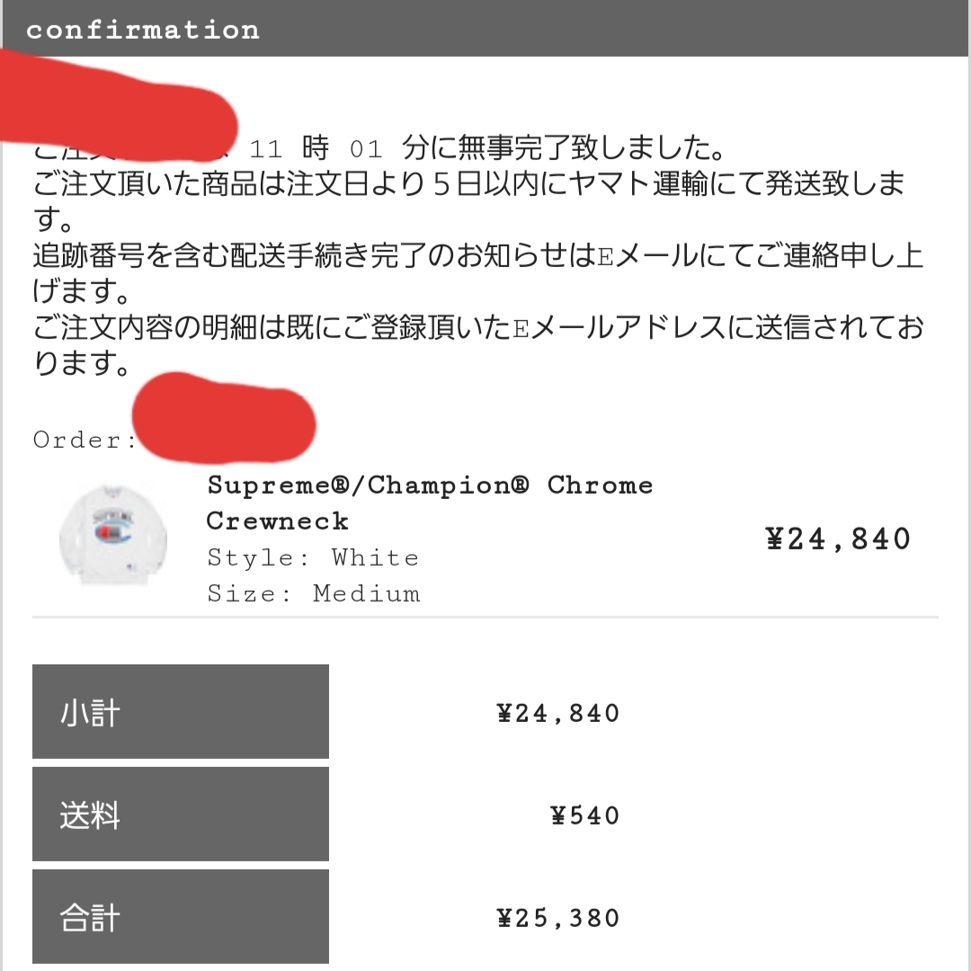Click the ¥540 shipping fee amount
Viewport: 971px width, 971px height.
(585, 816)
